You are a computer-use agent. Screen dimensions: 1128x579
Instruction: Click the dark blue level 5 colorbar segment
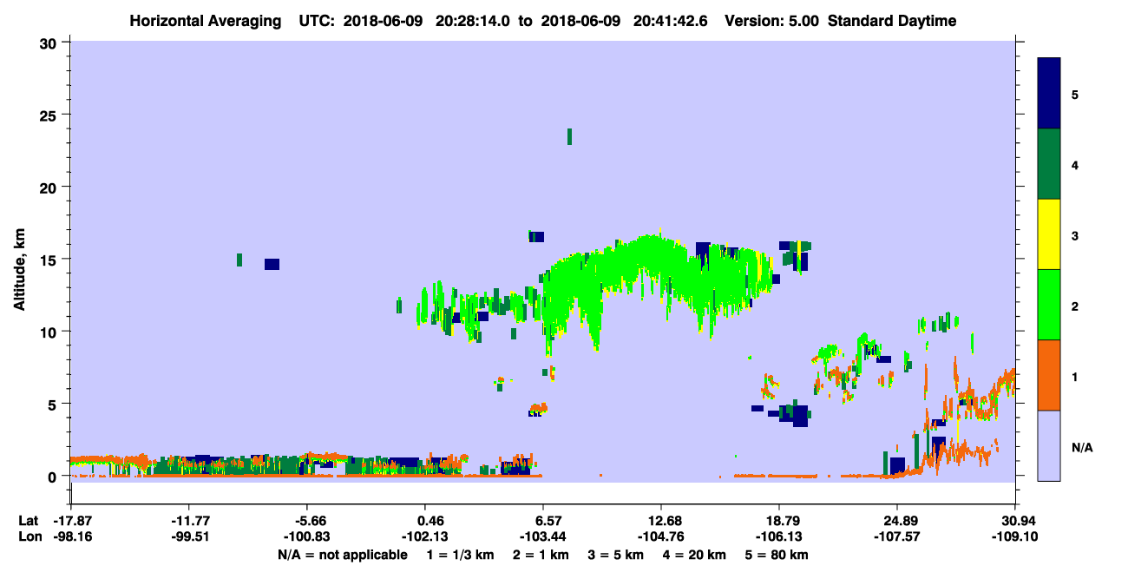click(x=1049, y=94)
